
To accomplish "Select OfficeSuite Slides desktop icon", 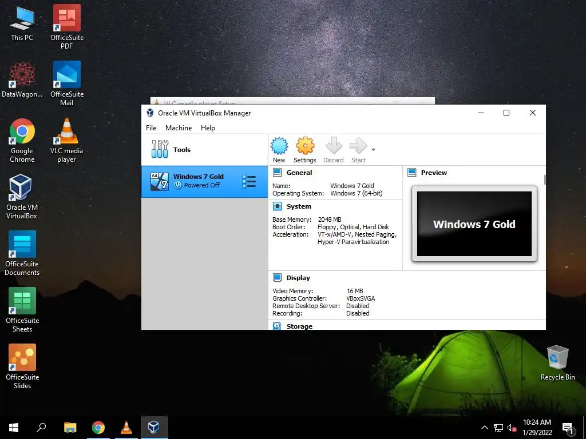I will coord(22,366).
